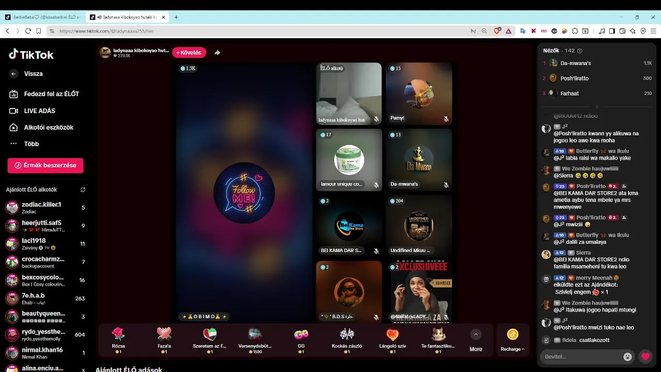The width and height of the screenshot is (661, 372).
Task: Open Alkotói eszközök
Action: (42, 128)
